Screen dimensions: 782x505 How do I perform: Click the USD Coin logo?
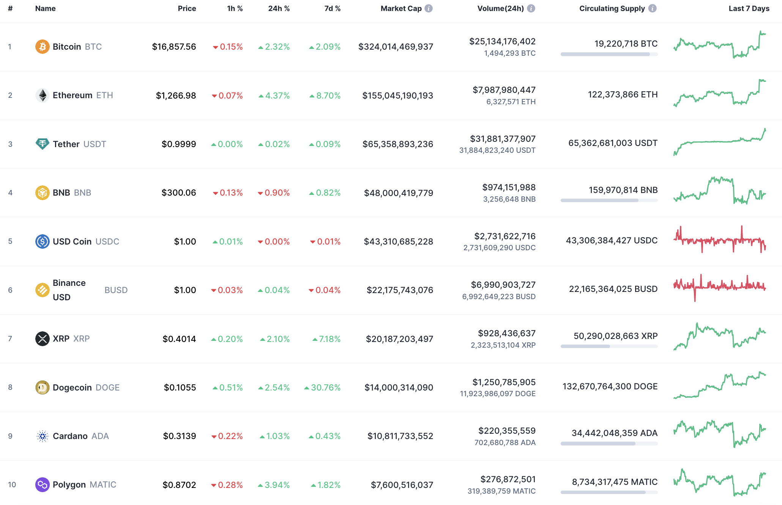pos(43,241)
